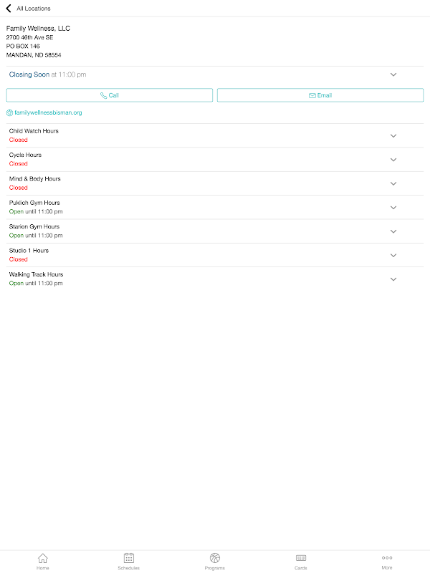Select the Walking Track Hours title
This screenshot has width=430, height=573.
point(37,274)
